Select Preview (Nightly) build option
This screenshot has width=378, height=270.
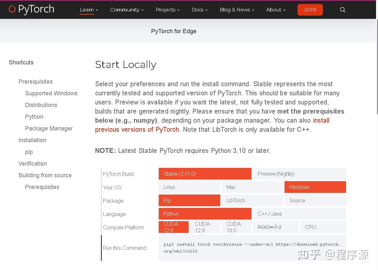[x=299, y=174]
